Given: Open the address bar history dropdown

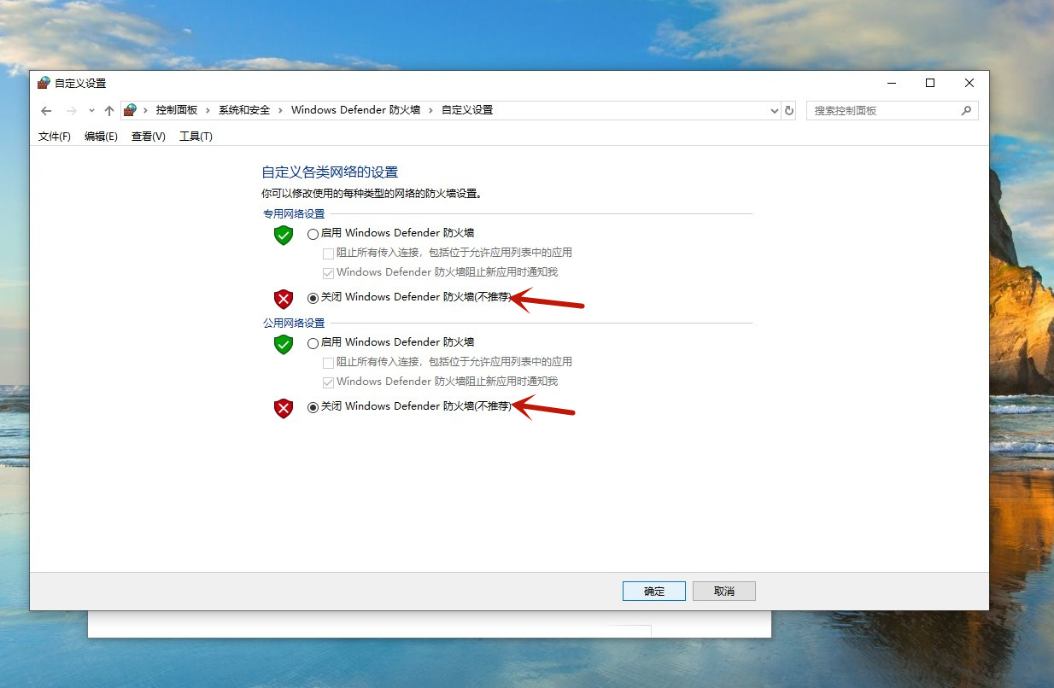Looking at the screenshot, I should (775, 111).
